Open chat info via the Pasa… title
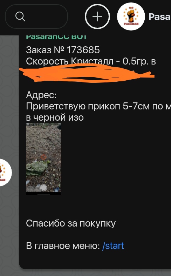Screen dimensions: 171x276 160,17
